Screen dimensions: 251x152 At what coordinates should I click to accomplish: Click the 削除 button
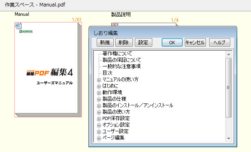[124, 42]
